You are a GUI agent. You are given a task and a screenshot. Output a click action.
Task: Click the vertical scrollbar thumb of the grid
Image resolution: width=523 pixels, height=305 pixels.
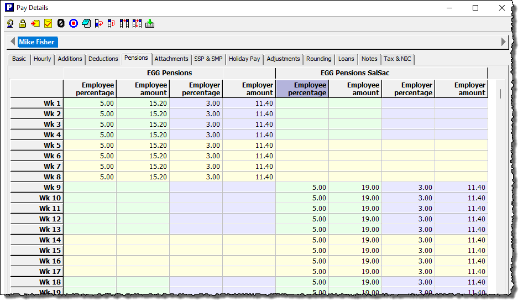pyautogui.click(x=500, y=94)
